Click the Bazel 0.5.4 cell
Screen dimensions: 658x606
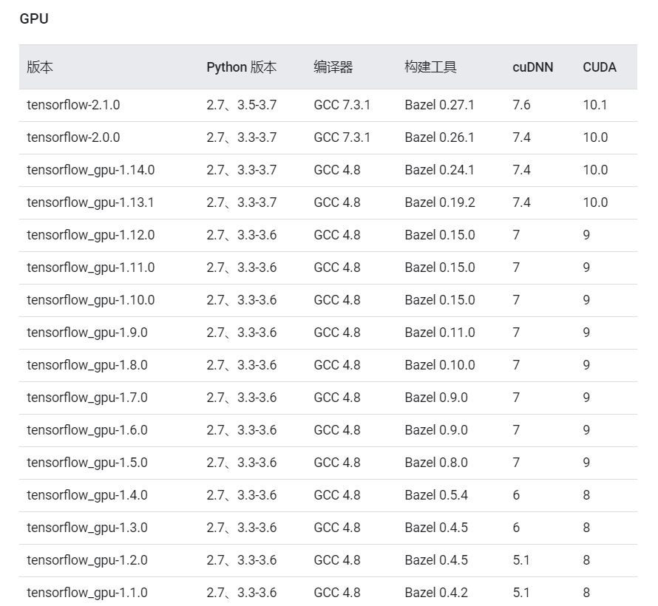pos(436,495)
